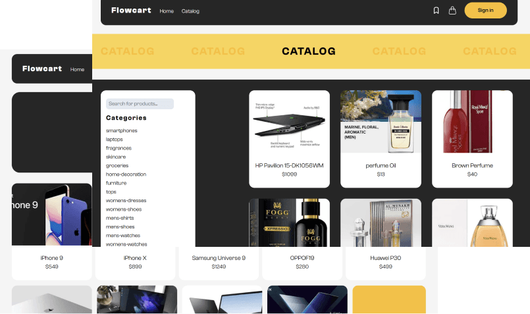Open the shopping bag cart icon

452,11
